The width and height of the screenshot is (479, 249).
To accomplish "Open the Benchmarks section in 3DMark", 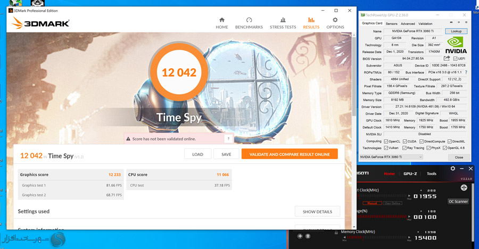I will point(249,23).
